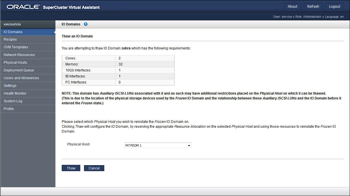This screenshot has height=196, width=350.
Task: Expand the Physical Host combo box arrow
Action: pos(189,145)
